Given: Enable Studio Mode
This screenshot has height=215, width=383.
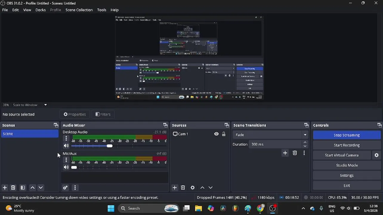Looking at the screenshot, I should 347,165.
